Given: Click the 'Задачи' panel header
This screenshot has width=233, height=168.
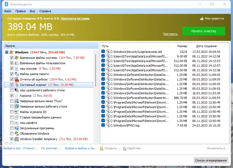Looking at the screenshot, I should coord(51,46).
